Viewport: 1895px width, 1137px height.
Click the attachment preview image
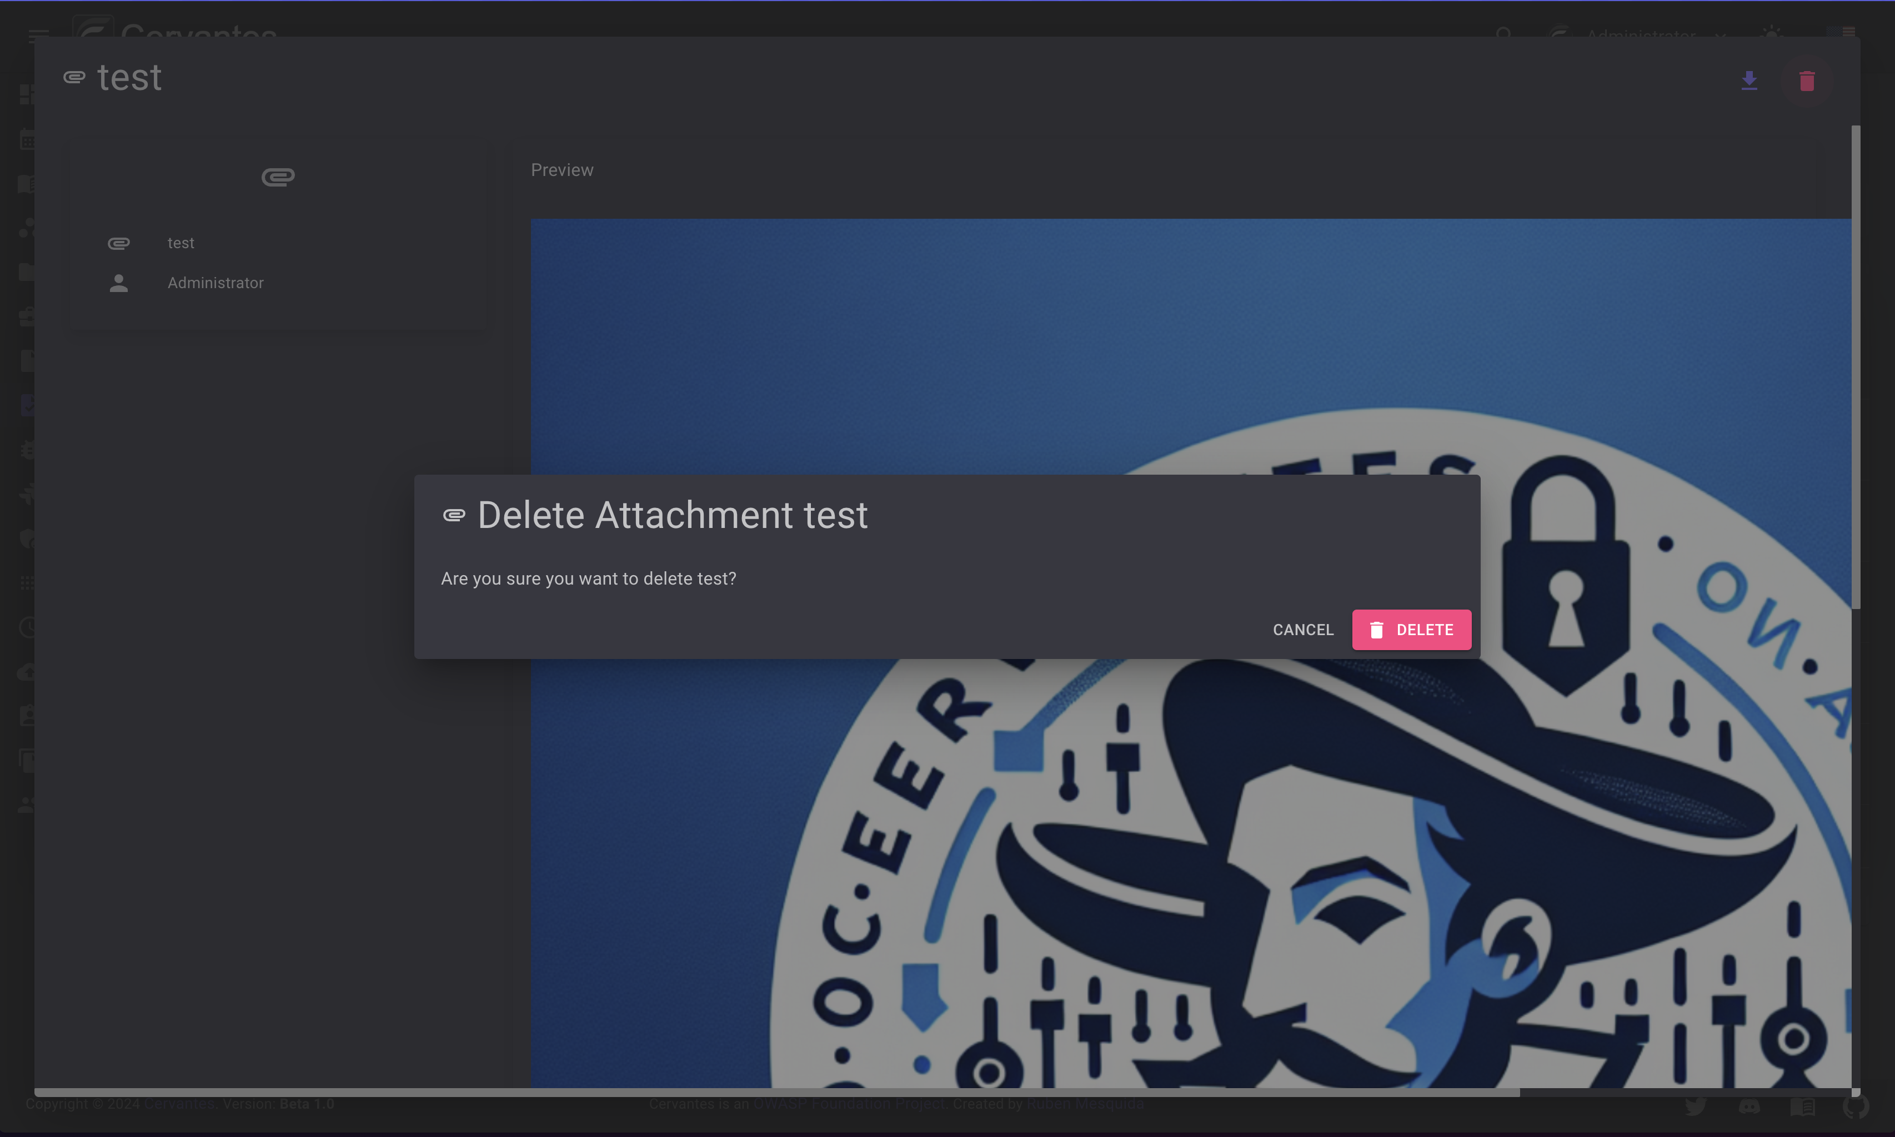click(1191, 653)
